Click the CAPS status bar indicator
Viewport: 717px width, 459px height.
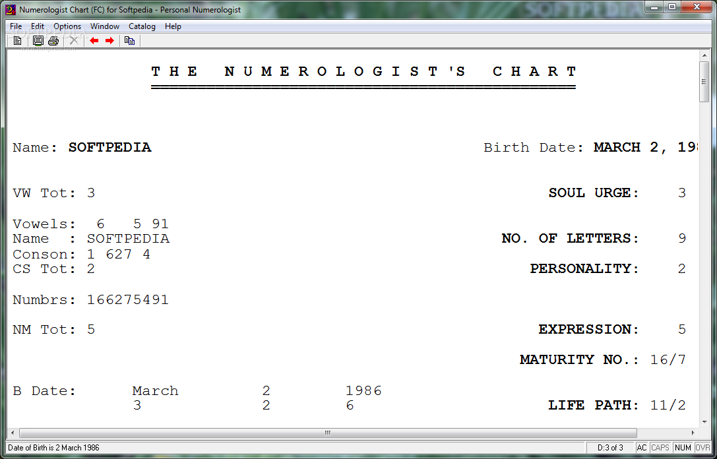click(660, 448)
